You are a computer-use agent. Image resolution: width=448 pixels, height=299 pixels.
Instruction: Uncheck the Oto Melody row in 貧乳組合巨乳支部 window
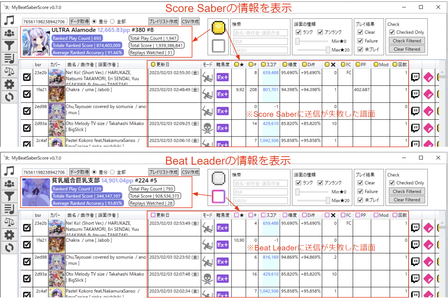click(27, 279)
